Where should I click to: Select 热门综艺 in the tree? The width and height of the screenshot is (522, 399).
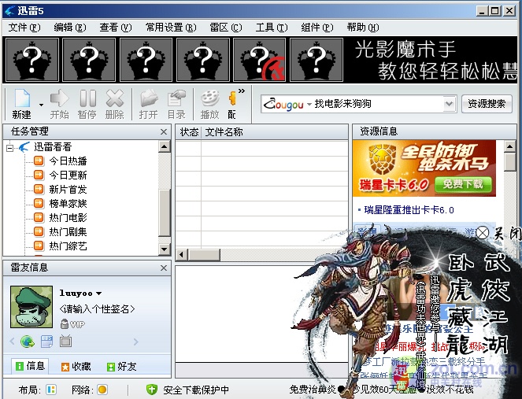coord(68,246)
